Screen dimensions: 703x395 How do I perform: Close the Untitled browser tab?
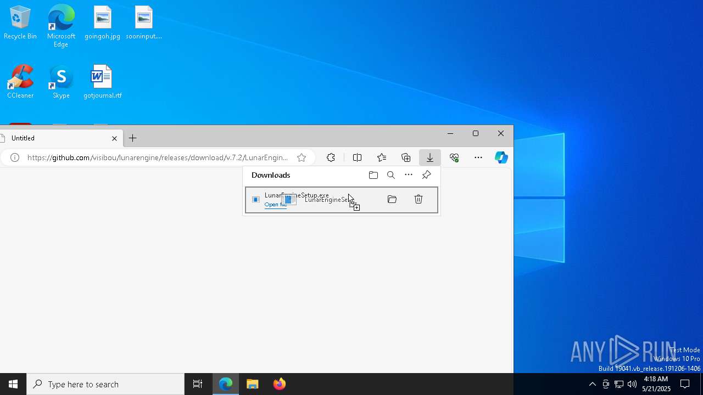[114, 138]
